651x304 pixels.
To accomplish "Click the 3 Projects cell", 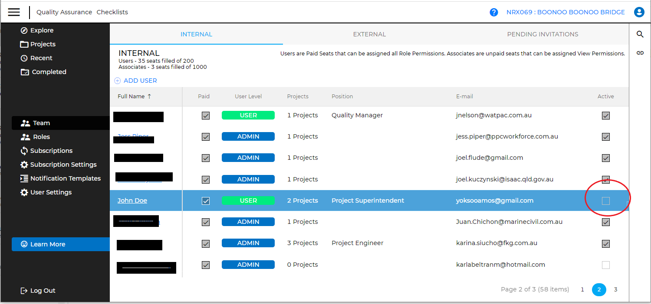I will (302, 243).
